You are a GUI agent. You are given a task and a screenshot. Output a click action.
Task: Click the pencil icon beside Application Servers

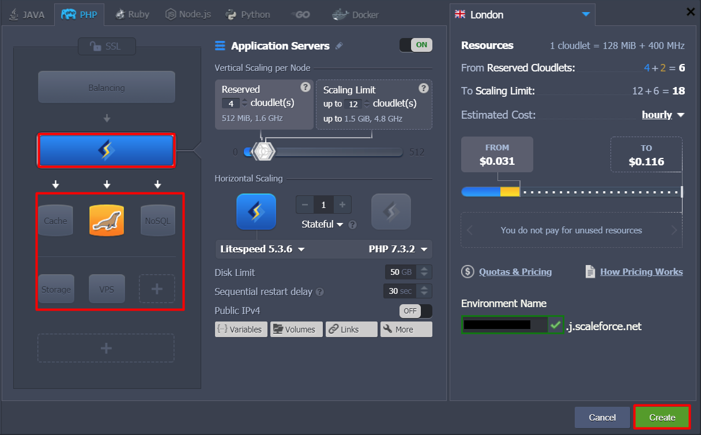(339, 46)
